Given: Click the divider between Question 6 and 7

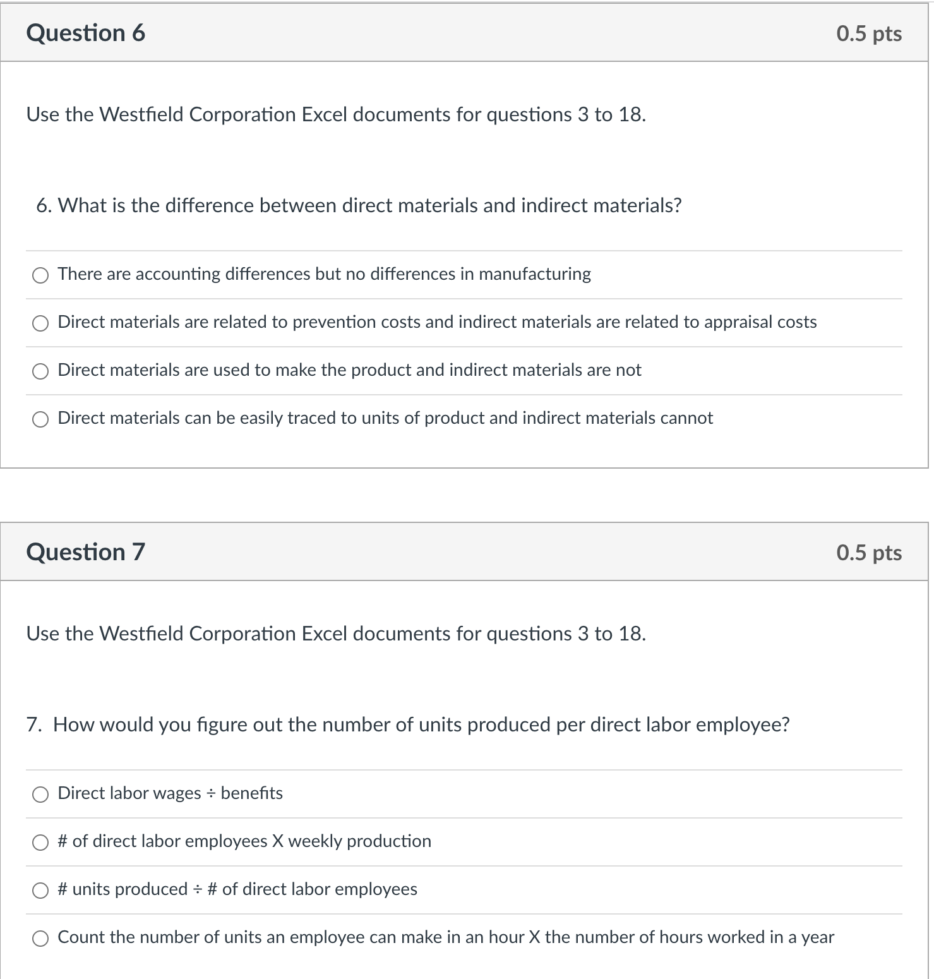Looking at the screenshot, I should pos(467,491).
